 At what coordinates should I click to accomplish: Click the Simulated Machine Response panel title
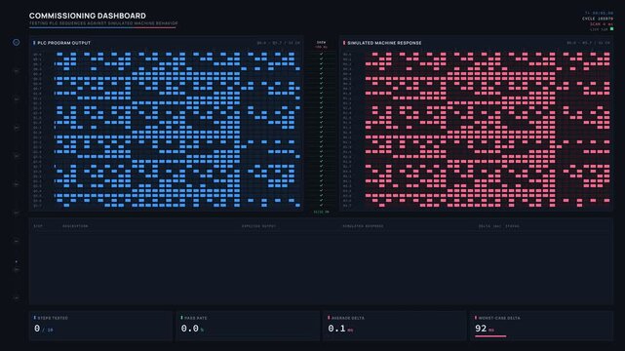pyautogui.click(x=384, y=43)
